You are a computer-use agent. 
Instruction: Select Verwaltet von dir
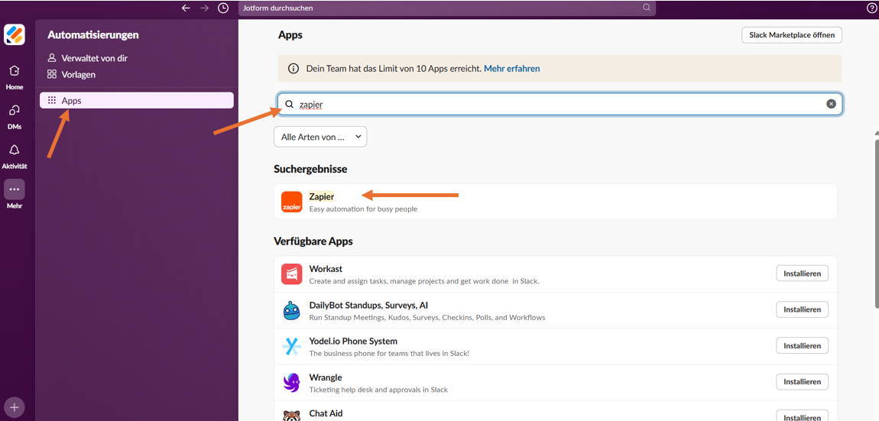coord(93,58)
